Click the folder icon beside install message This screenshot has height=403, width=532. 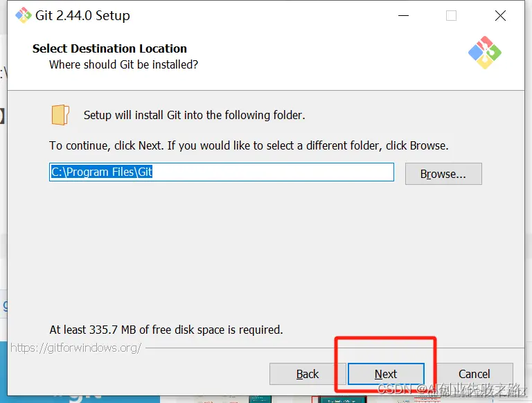coord(60,115)
